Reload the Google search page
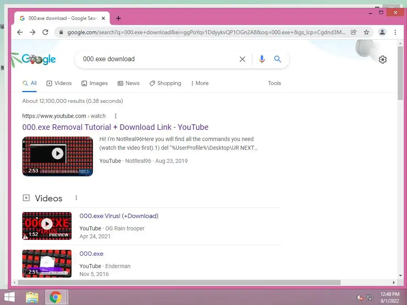Viewport: 407px width, 305px height. 45,32
